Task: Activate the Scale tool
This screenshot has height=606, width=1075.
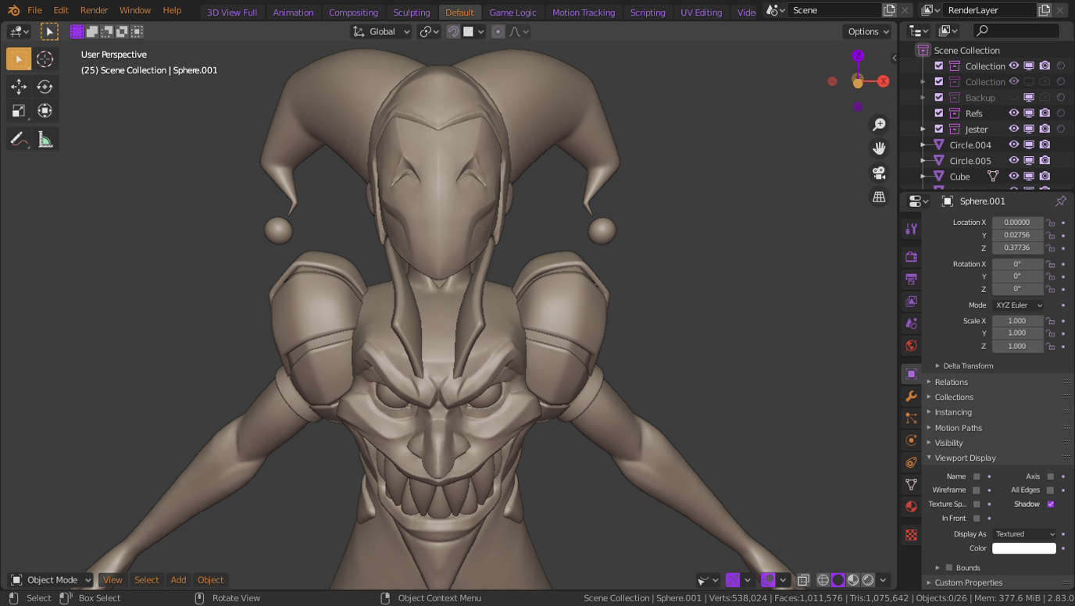Action: click(19, 111)
